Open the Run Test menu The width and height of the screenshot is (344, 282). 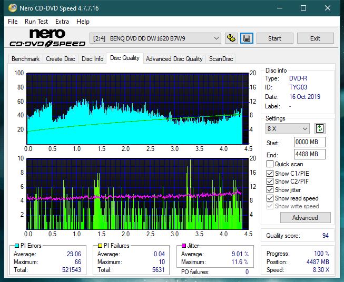pyautogui.click(x=36, y=22)
